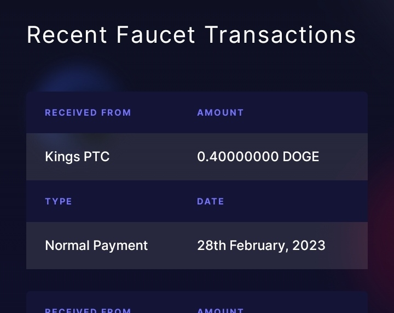
Task: Click RECEIVED FROM header in second card
Action: pos(88,310)
